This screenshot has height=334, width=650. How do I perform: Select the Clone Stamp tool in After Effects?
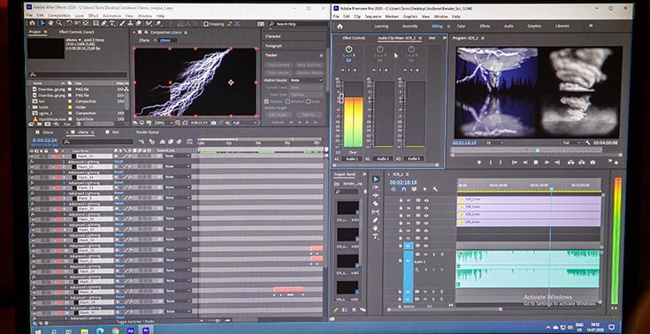point(131,23)
